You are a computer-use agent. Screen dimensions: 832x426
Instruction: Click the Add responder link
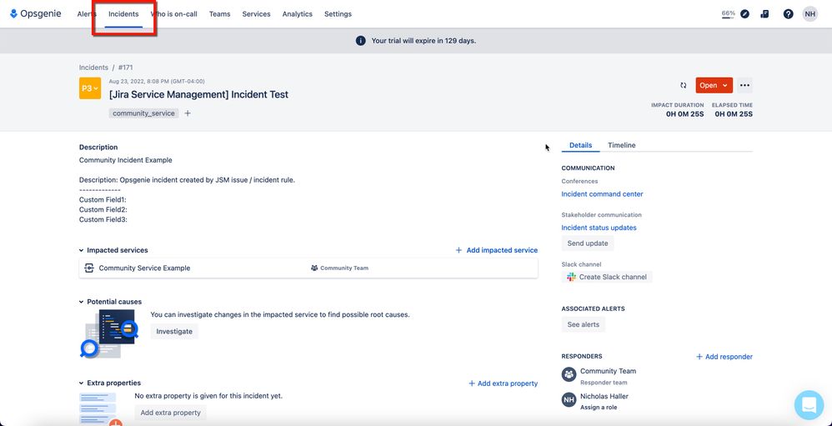724,357
